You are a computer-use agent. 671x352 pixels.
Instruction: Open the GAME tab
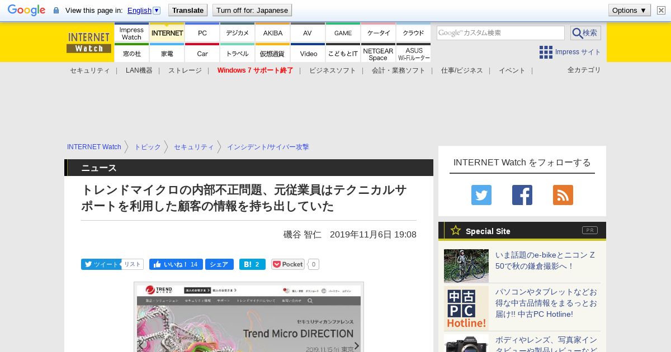pos(343,33)
